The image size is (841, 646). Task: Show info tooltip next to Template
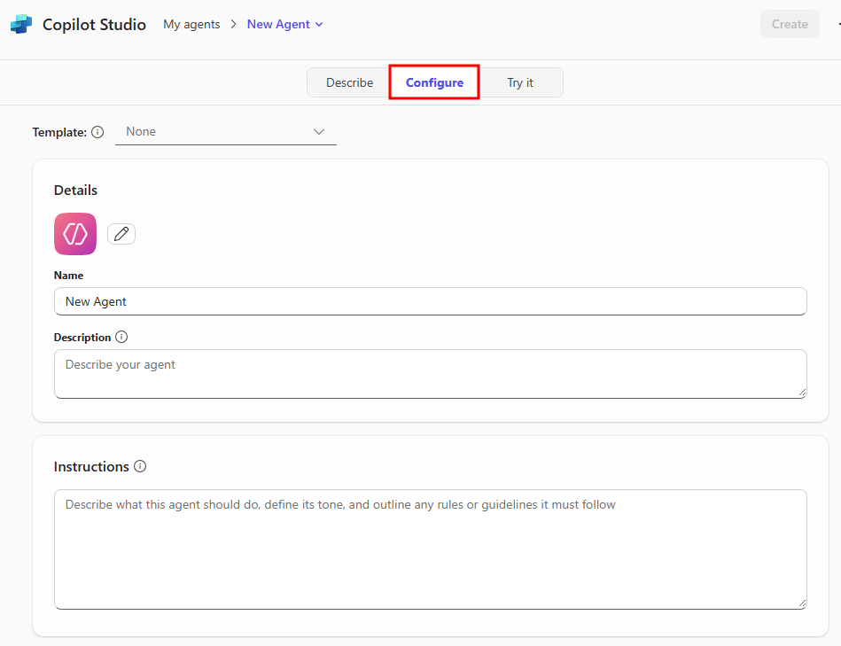97,132
